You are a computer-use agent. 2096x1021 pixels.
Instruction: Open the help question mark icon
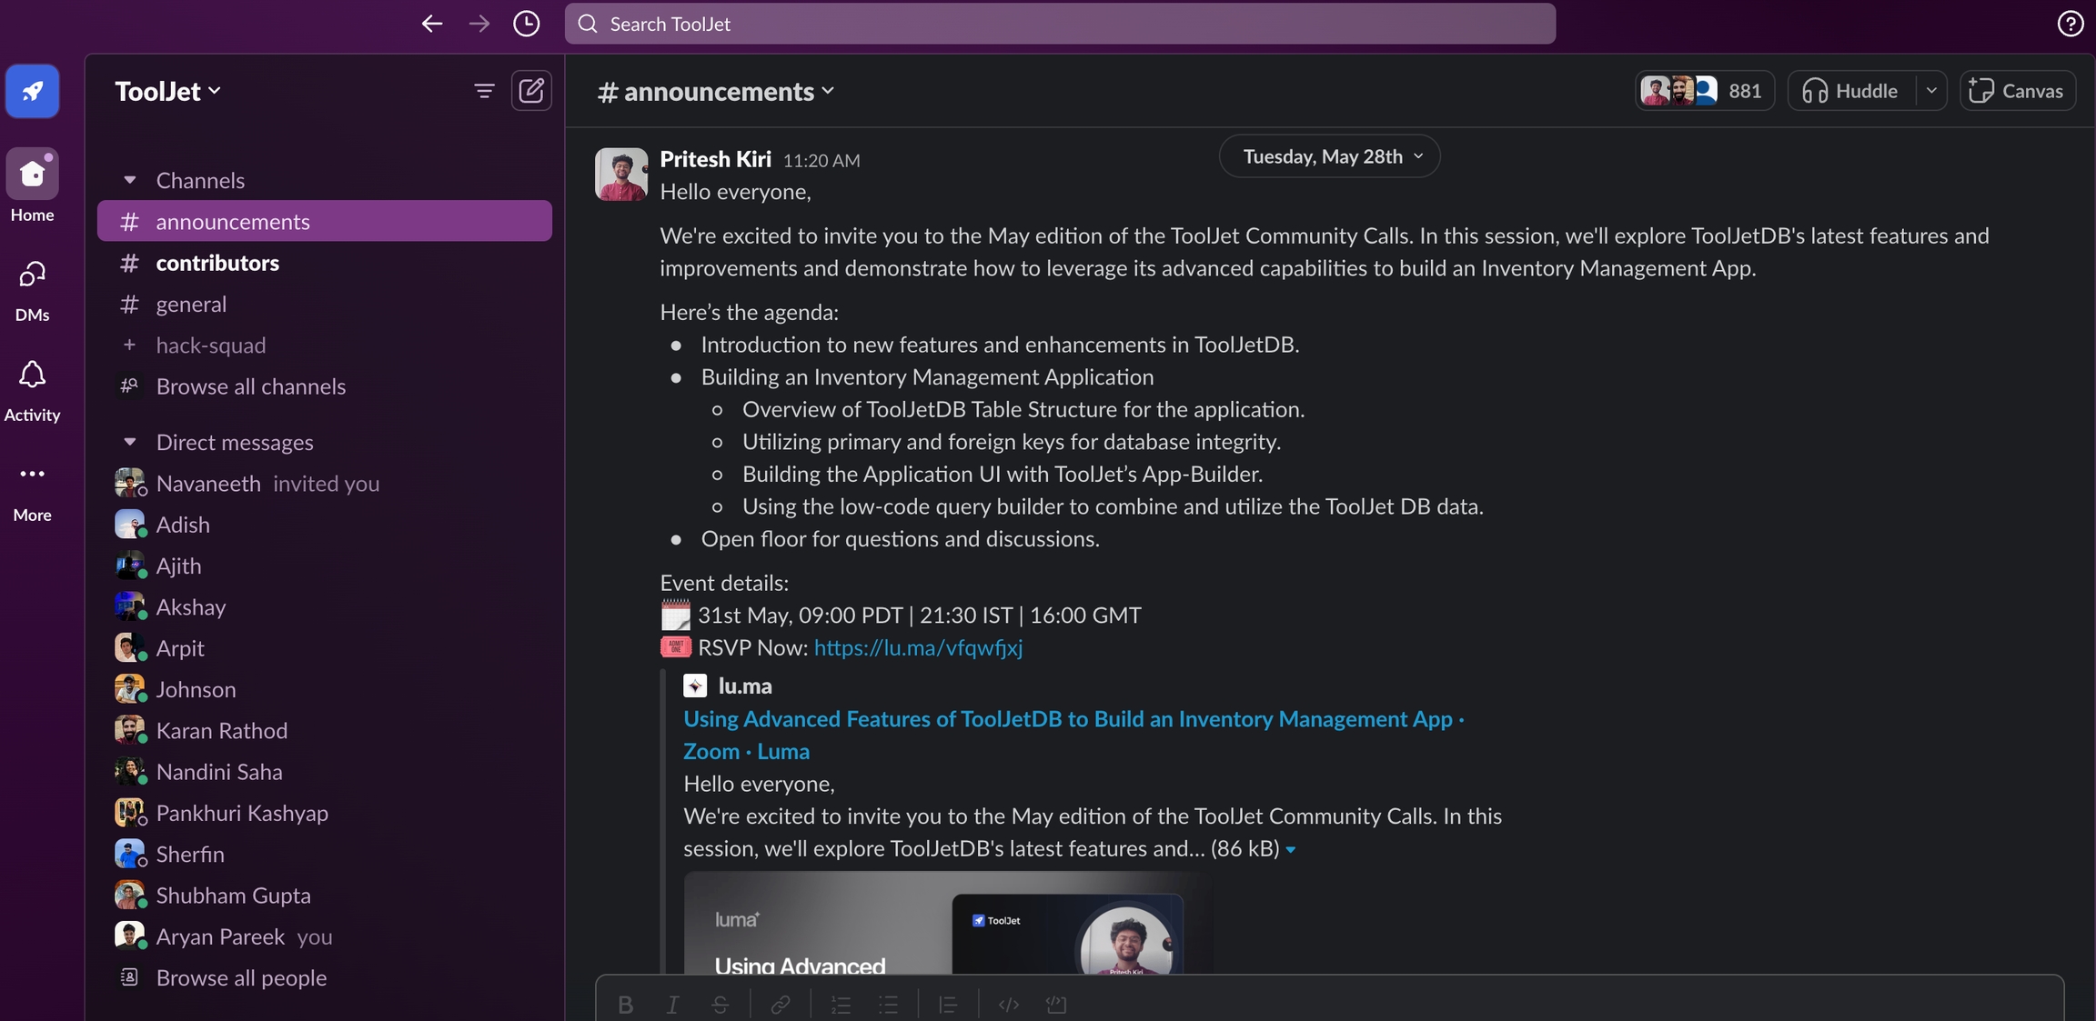[2070, 24]
